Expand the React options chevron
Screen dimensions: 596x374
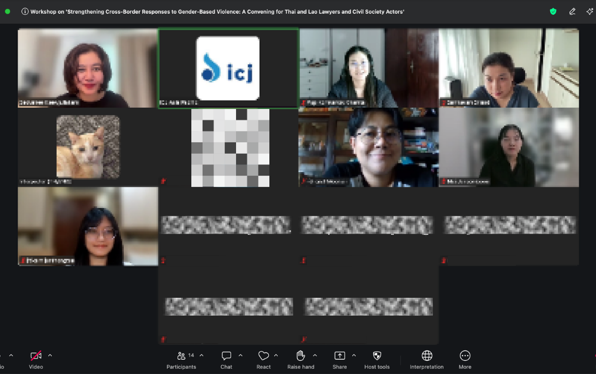coord(276,356)
